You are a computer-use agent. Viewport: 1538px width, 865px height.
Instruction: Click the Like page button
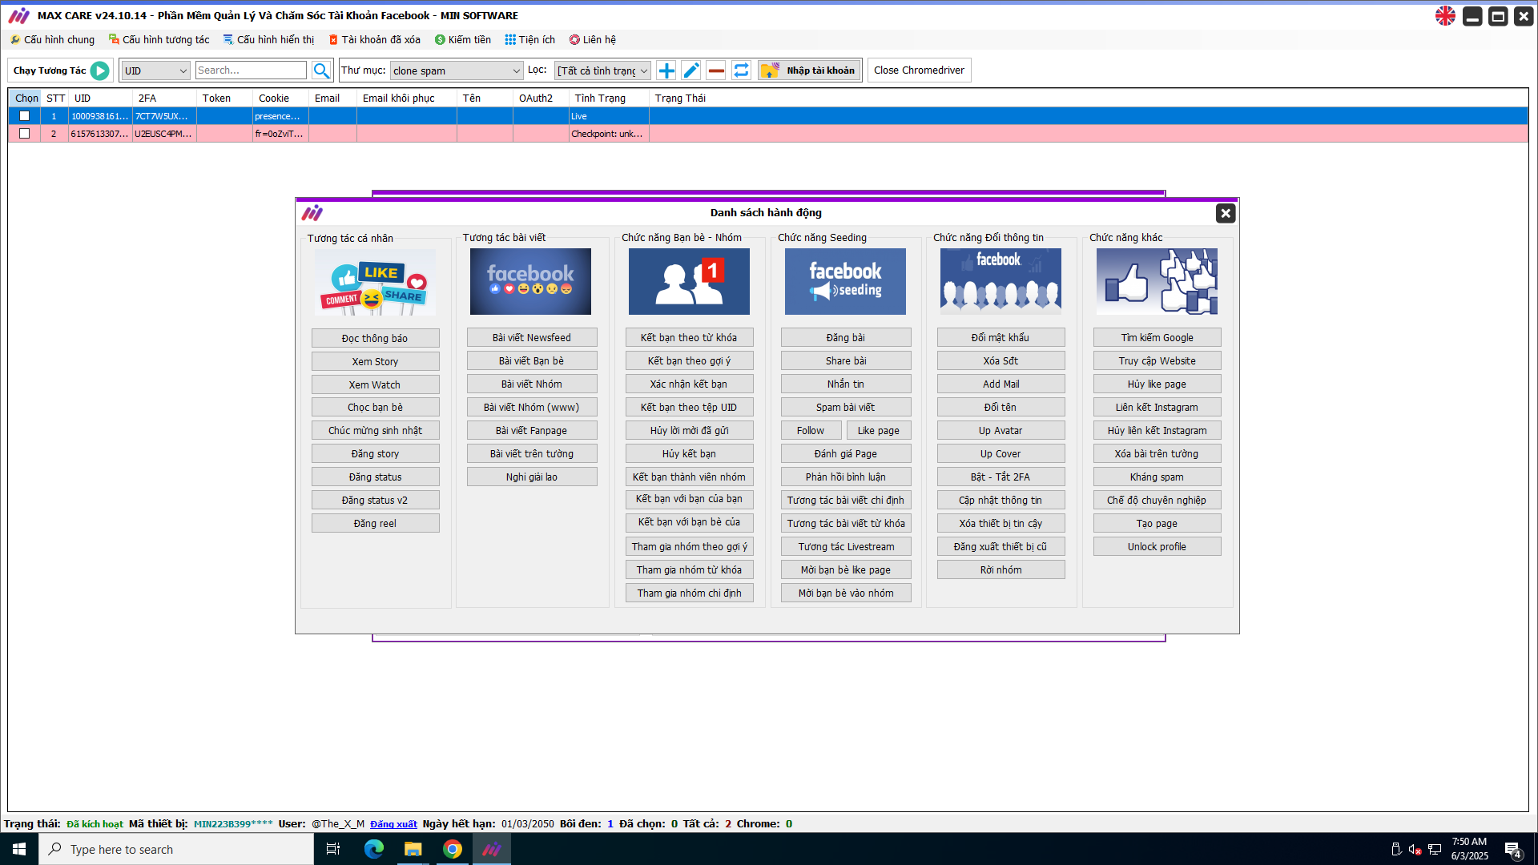tap(879, 430)
